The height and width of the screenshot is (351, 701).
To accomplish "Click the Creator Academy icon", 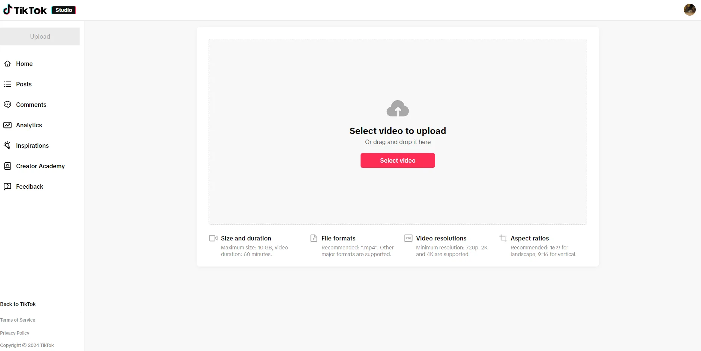I will (8, 166).
